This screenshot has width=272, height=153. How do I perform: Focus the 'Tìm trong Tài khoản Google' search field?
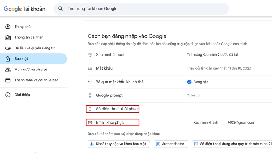click(x=141, y=9)
